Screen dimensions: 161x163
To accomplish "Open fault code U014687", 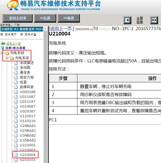I will (28, 106).
